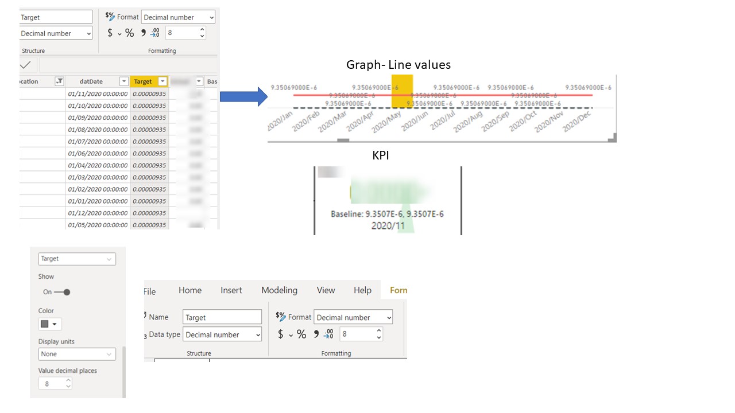Screen dimensions: 735x413
Task: Open the Help ribbon tab
Action: click(x=362, y=290)
